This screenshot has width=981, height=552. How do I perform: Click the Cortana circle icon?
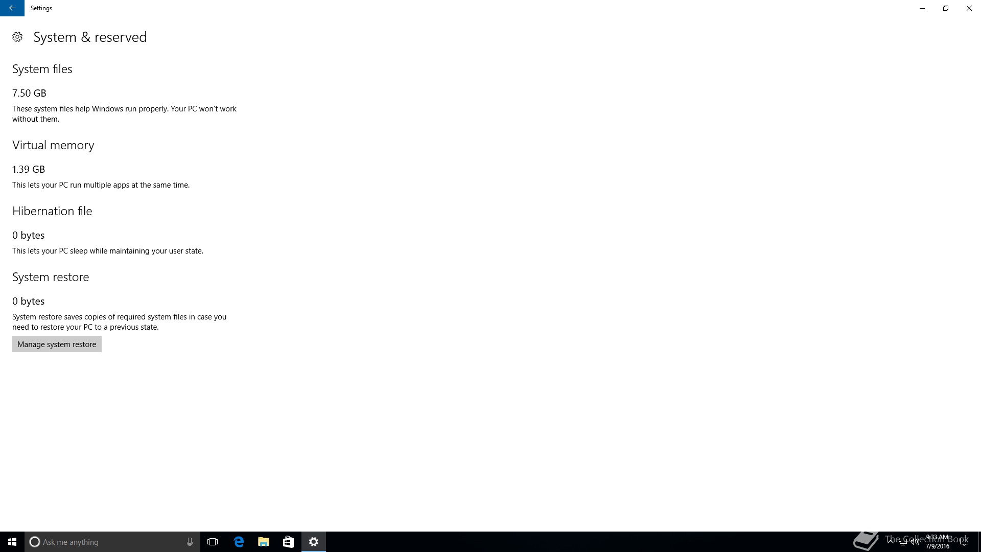click(35, 542)
